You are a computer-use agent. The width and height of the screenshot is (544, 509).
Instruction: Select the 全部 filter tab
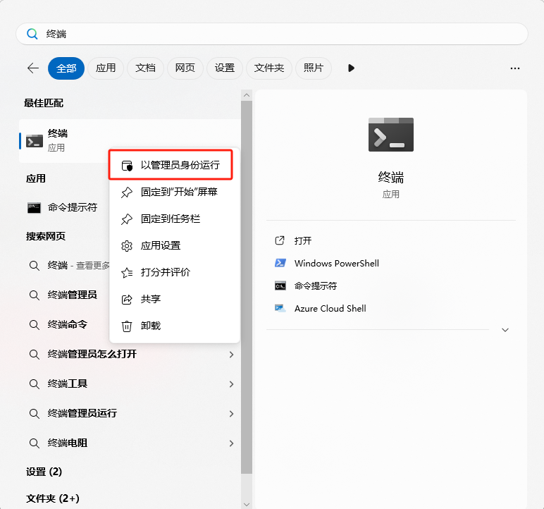pos(66,68)
